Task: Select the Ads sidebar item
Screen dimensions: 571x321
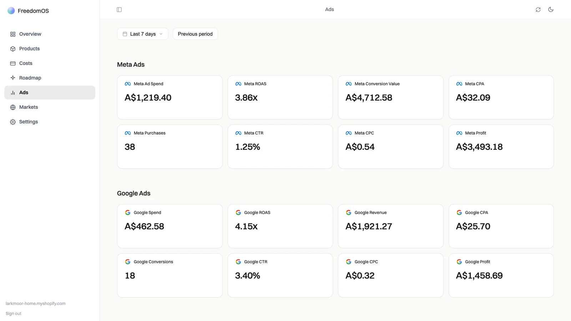Action: [x=50, y=93]
